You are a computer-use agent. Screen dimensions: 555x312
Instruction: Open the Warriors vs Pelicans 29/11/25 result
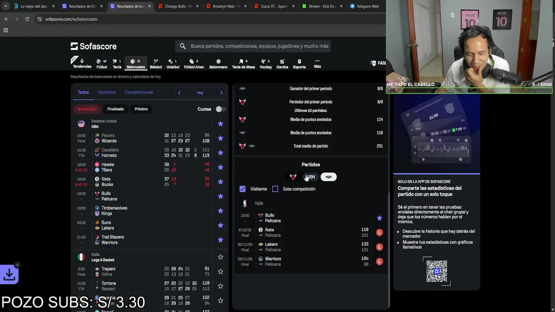point(310,261)
